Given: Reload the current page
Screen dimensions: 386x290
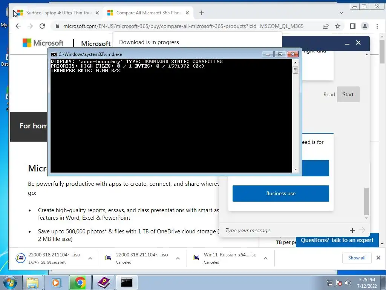Looking at the screenshot, I should click(x=42, y=26).
